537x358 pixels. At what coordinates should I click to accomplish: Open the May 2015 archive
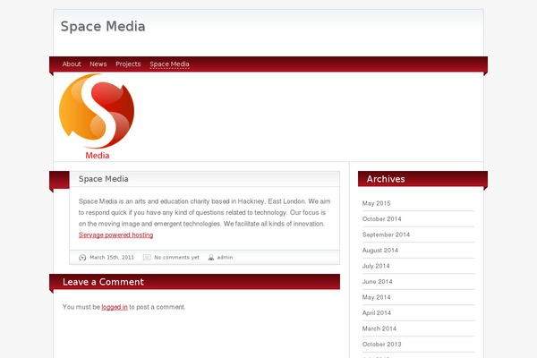coord(377,203)
